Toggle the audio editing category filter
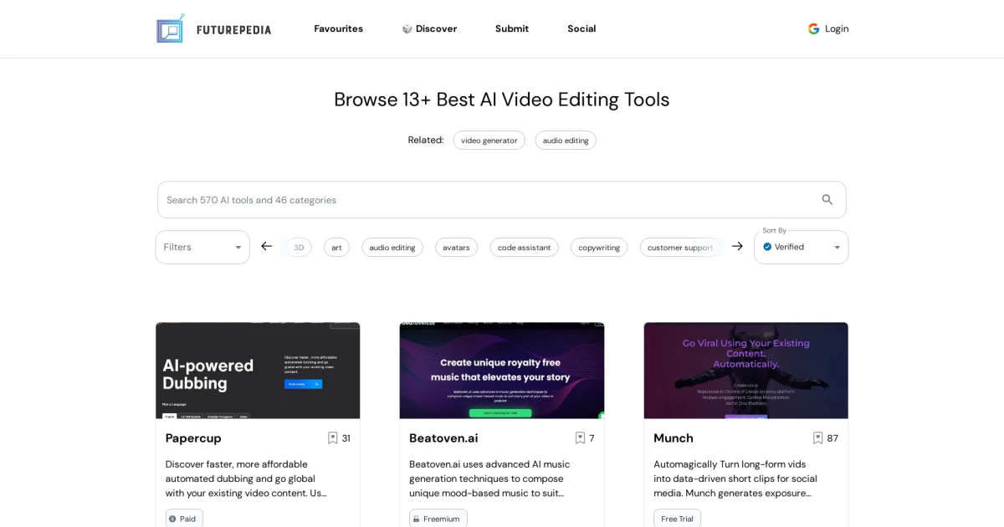Image resolution: width=1004 pixels, height=527 pixels. (392, 247)
